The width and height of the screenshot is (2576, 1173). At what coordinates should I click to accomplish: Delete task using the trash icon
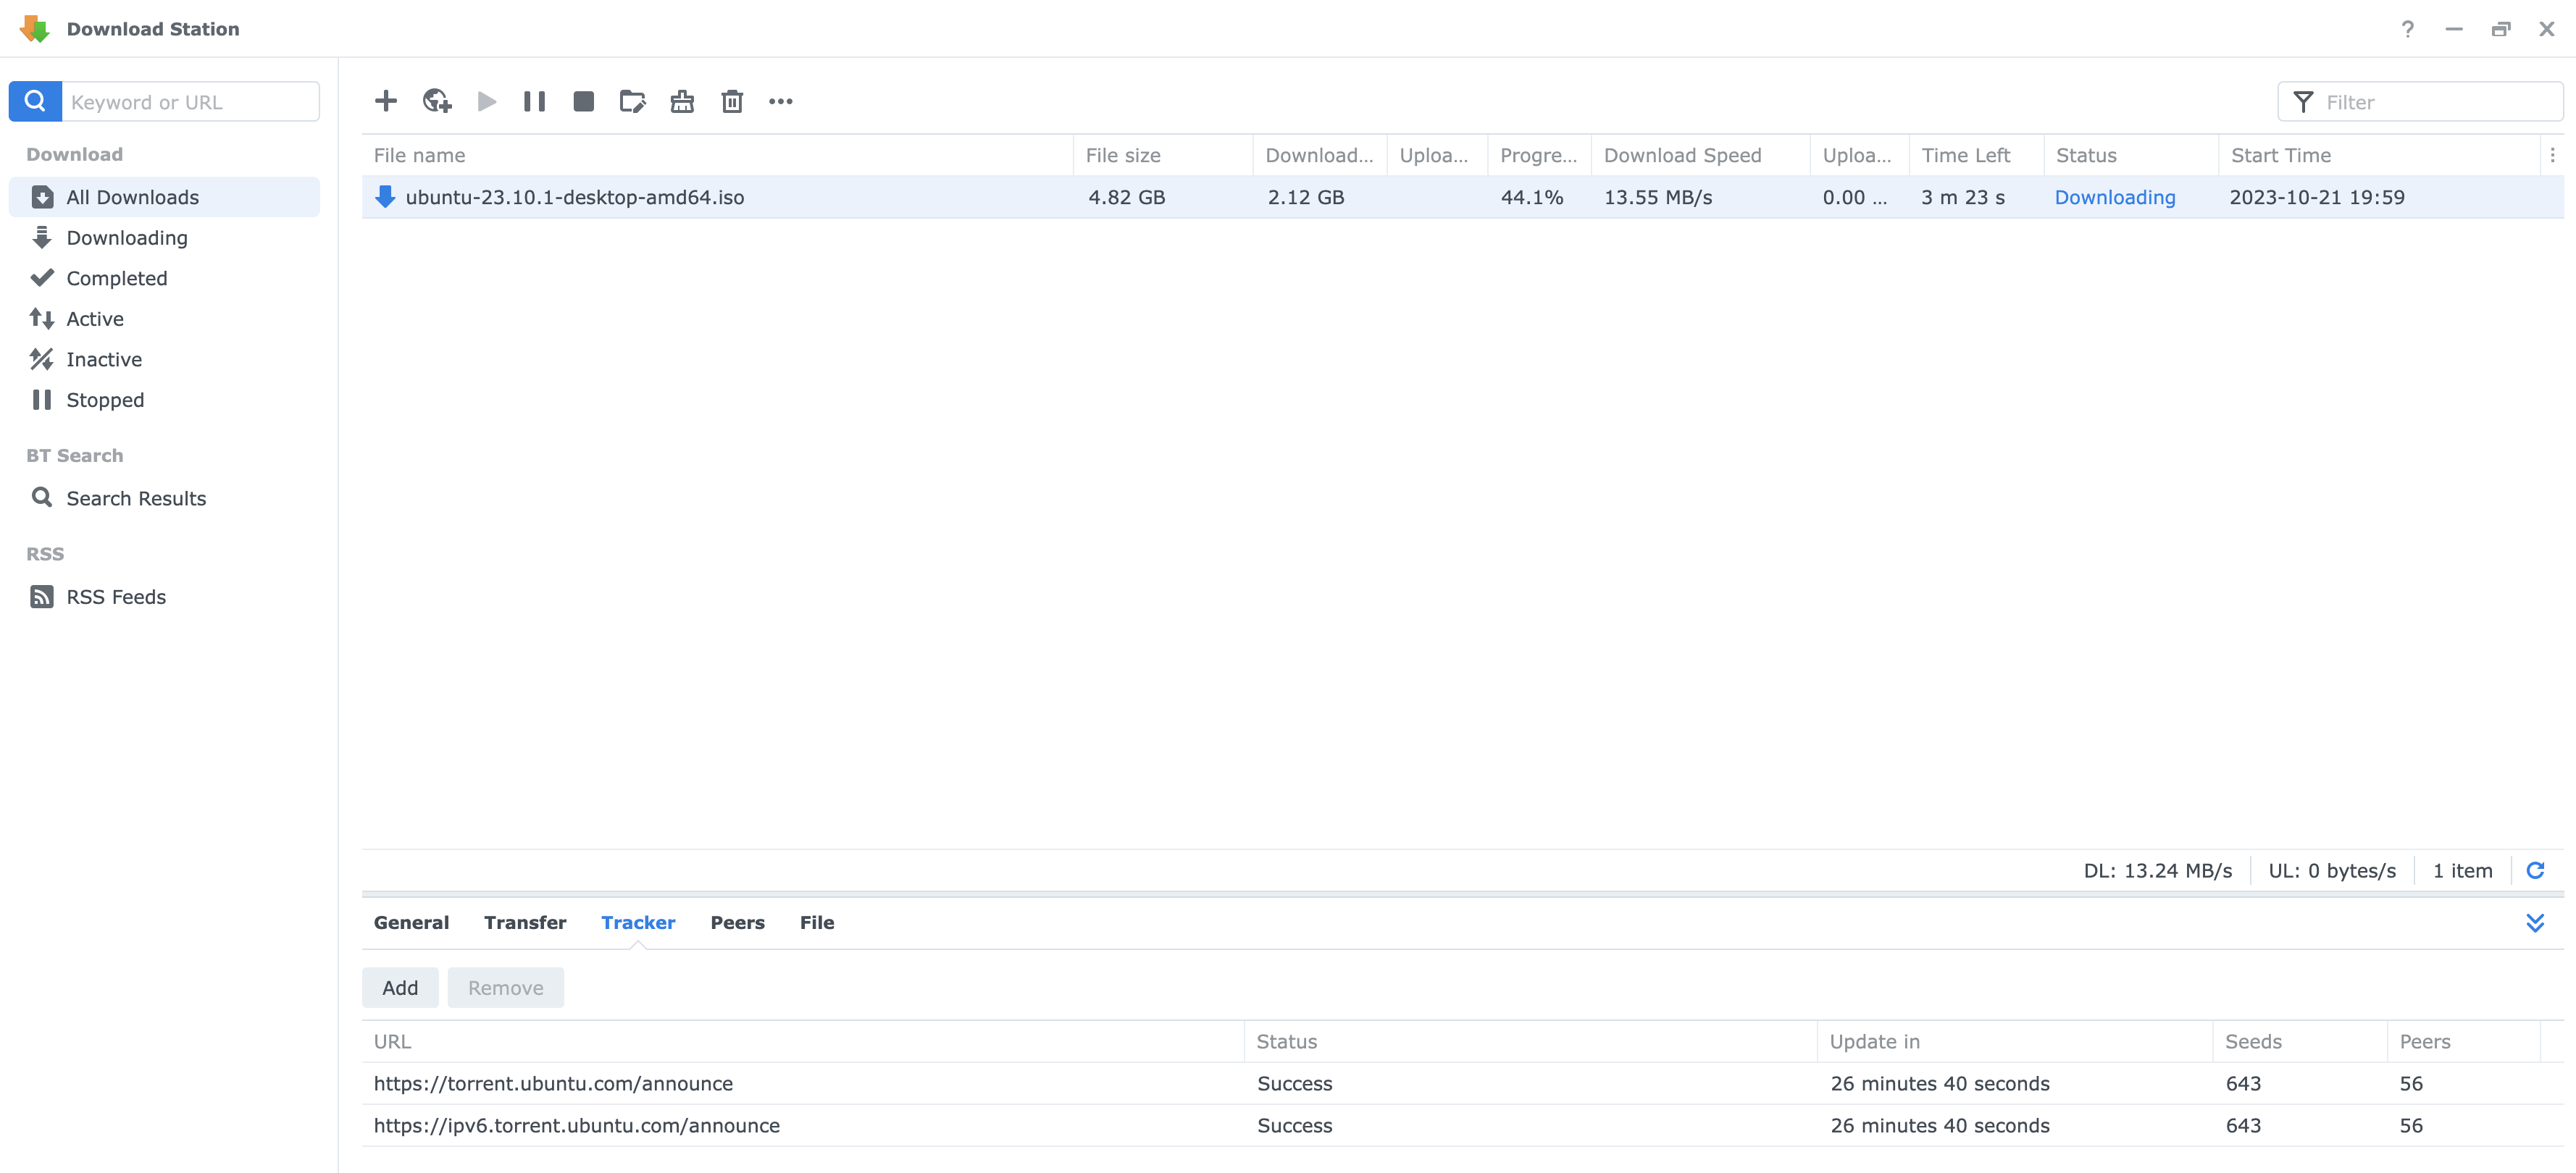point(732,101)
